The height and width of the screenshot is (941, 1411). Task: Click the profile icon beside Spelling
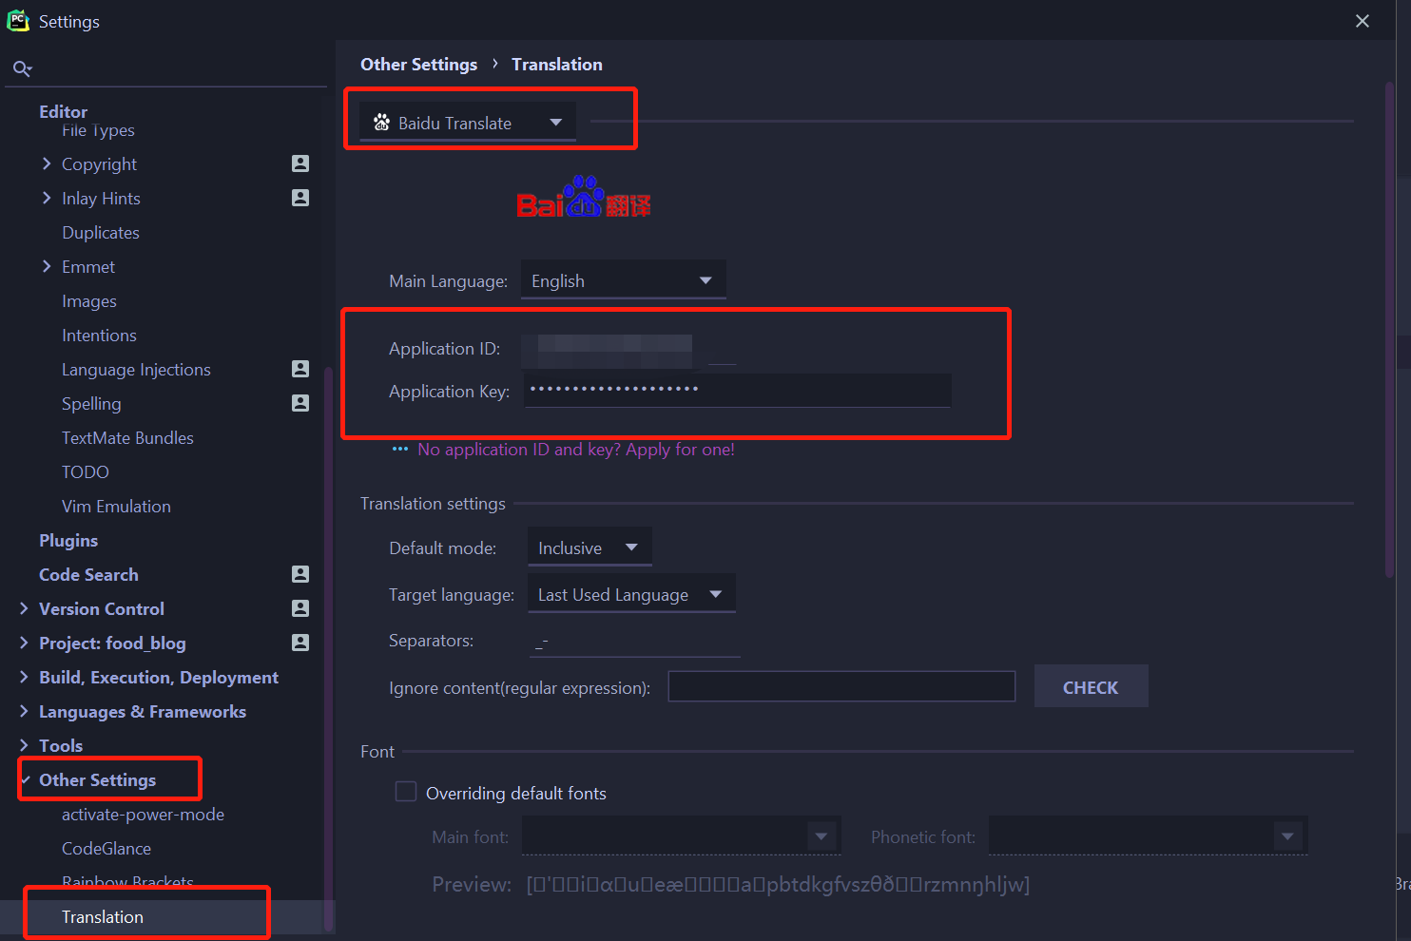tap(300, 403)
